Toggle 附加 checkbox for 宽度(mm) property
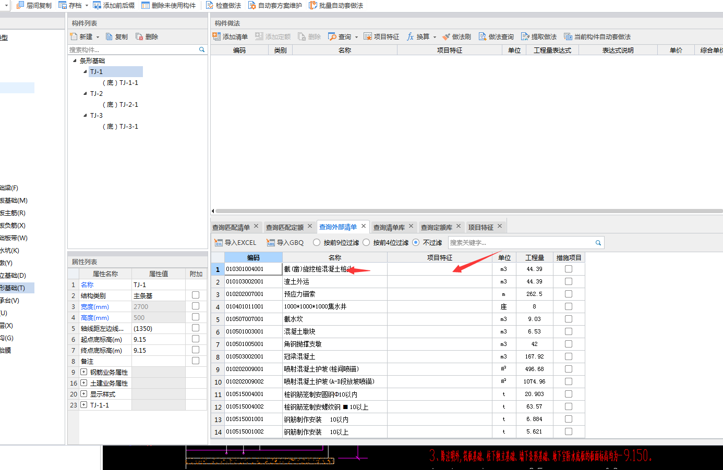The height and width of the screenshot is (470, 723). point(196,306)
